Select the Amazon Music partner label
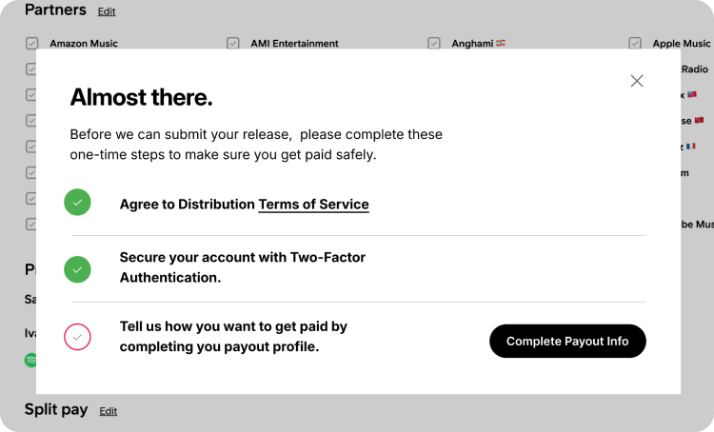This screenshot has width=714, height=432. [84, 43]
